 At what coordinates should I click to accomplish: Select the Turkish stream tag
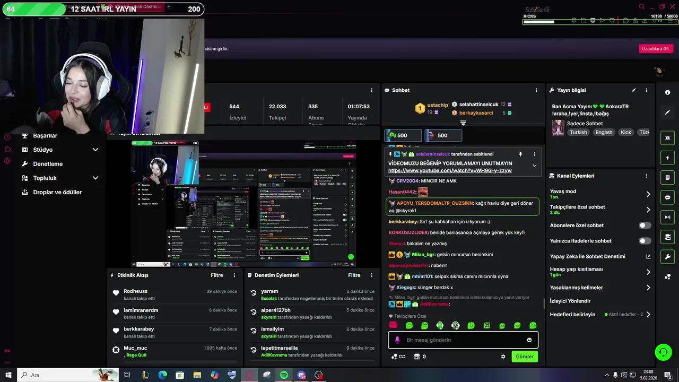pos(578,133)
